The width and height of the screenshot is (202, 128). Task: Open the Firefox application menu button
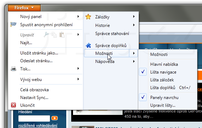24,8
